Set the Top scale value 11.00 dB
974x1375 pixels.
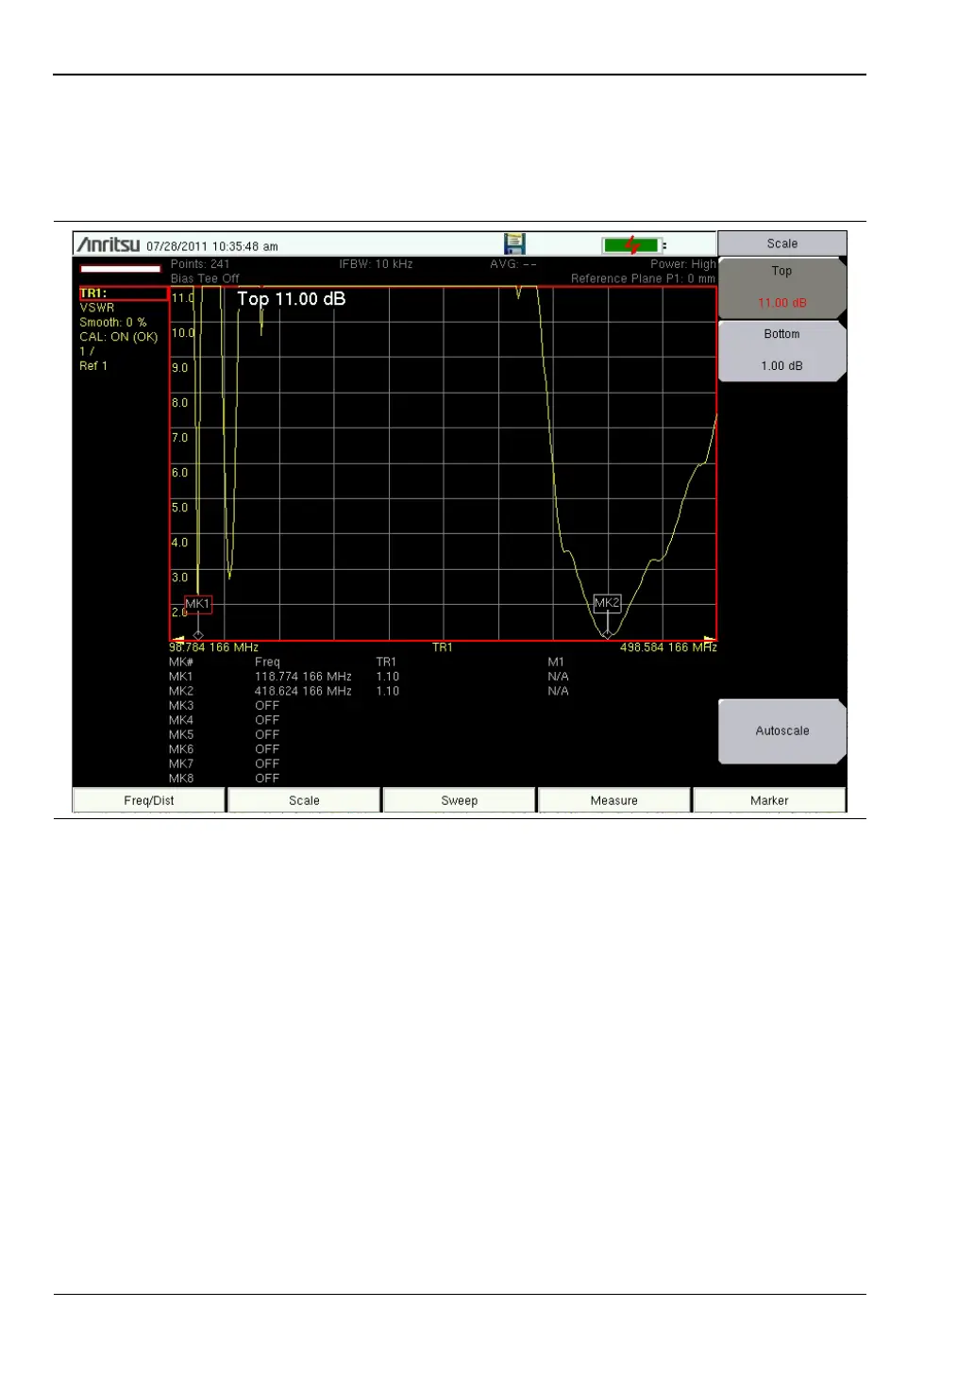click(x=782, y=288)
